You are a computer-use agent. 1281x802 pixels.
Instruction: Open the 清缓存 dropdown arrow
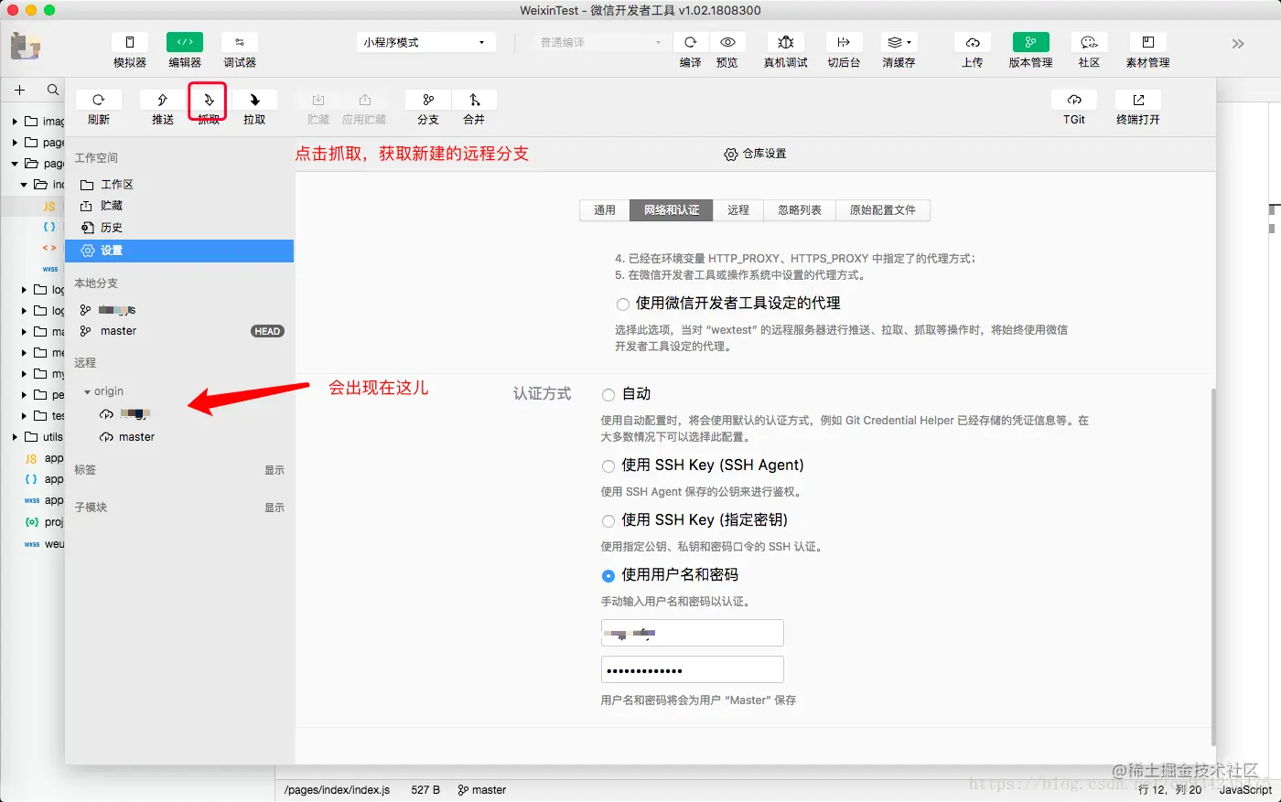[909, 42]
